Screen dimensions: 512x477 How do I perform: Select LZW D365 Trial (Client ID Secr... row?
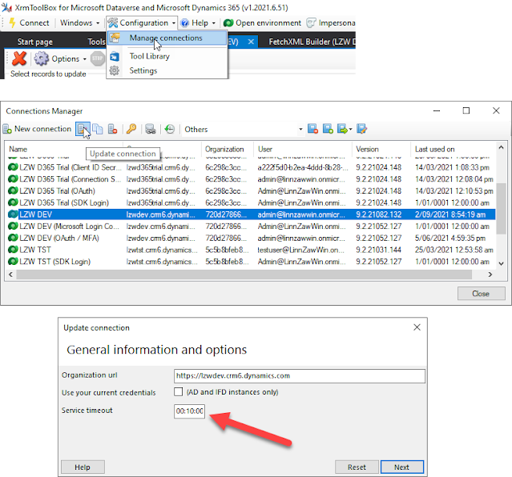pyautogui.click(x=251, y=167)
